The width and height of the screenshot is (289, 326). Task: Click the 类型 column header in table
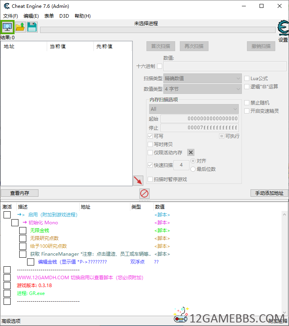click(142, 207)
